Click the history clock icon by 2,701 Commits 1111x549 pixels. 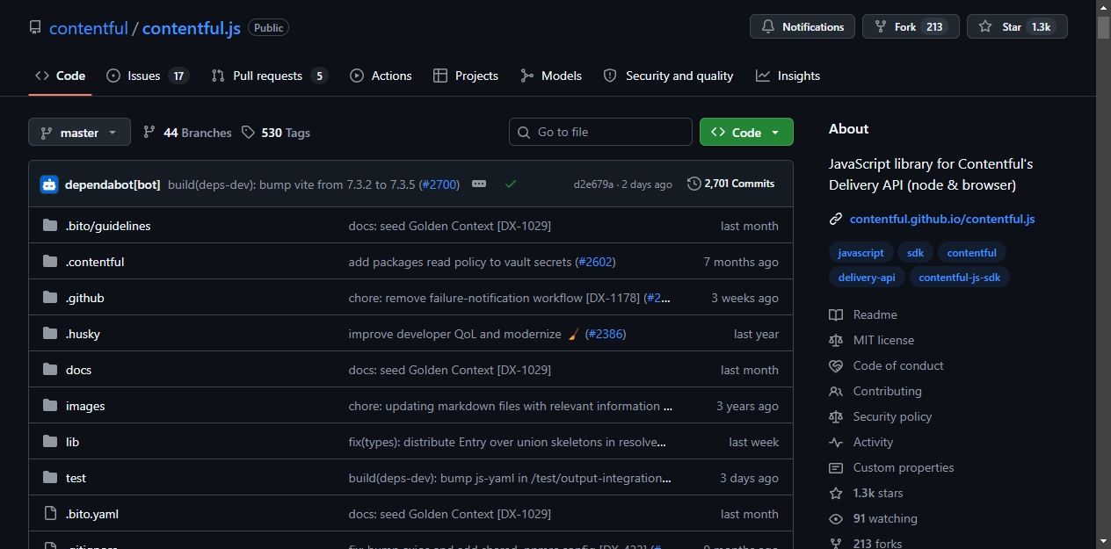tap(694, 184)
